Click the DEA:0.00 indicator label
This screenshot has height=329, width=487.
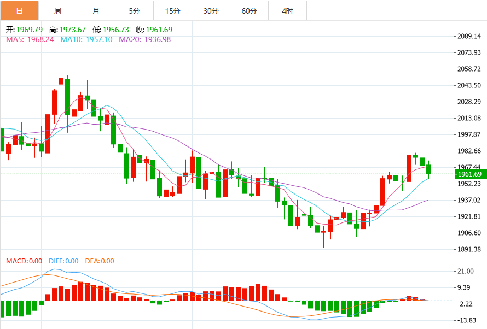tap(100, 261)
